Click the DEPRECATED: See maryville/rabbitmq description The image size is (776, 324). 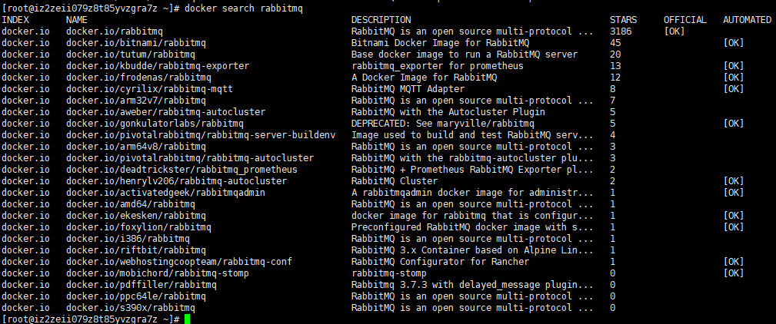443,124
